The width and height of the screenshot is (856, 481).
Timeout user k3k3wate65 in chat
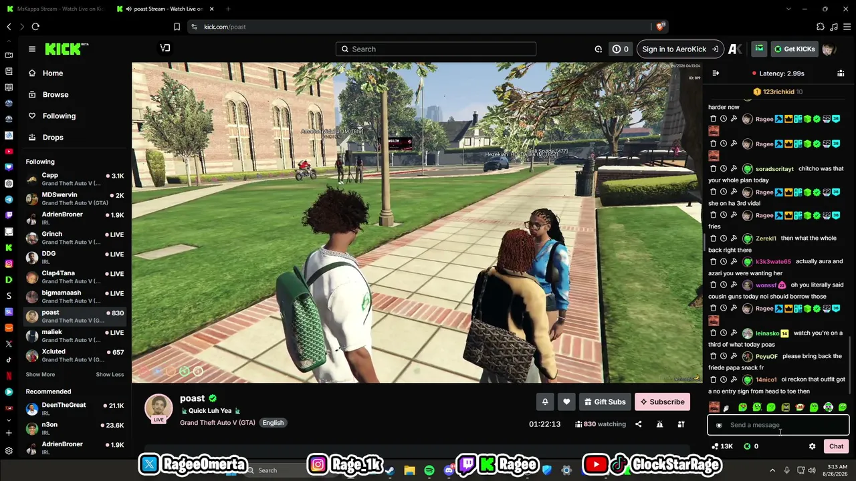tap(724, 262)
